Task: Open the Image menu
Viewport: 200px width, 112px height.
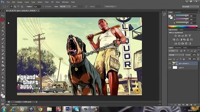Action: [x=20, y=2]
